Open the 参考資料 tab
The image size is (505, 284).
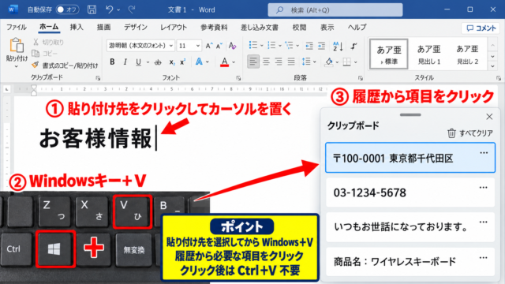pos(214,28)
